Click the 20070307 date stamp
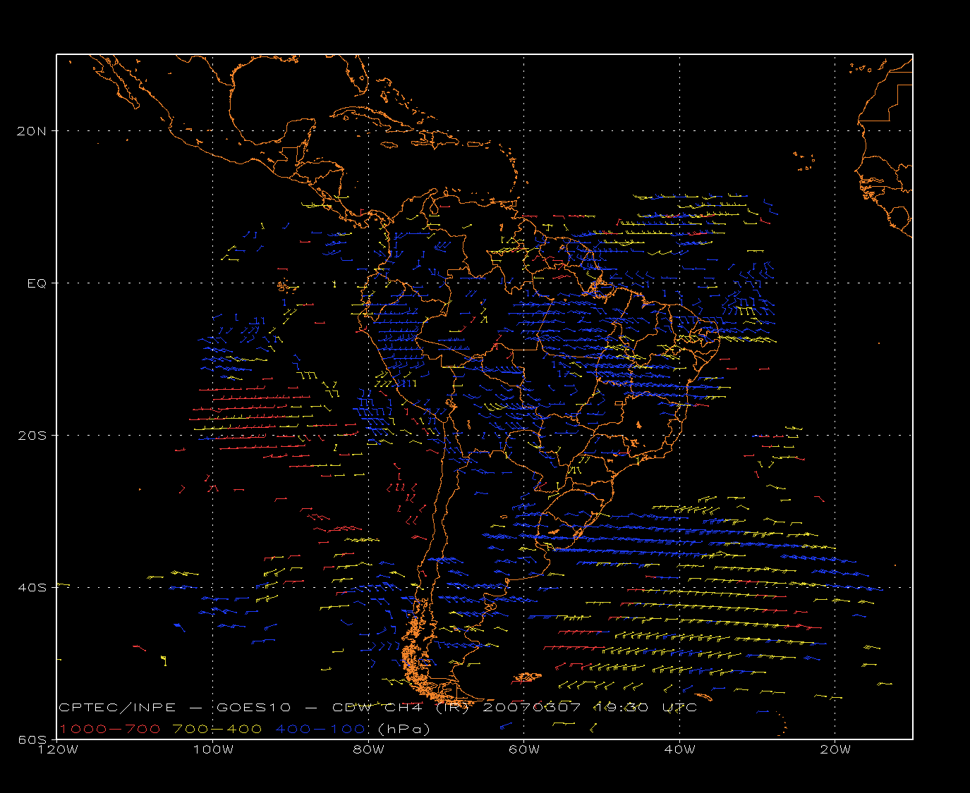The image size is (970, 793). tap(532, 707)
